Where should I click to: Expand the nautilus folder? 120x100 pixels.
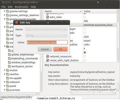[x=5, y=74]
